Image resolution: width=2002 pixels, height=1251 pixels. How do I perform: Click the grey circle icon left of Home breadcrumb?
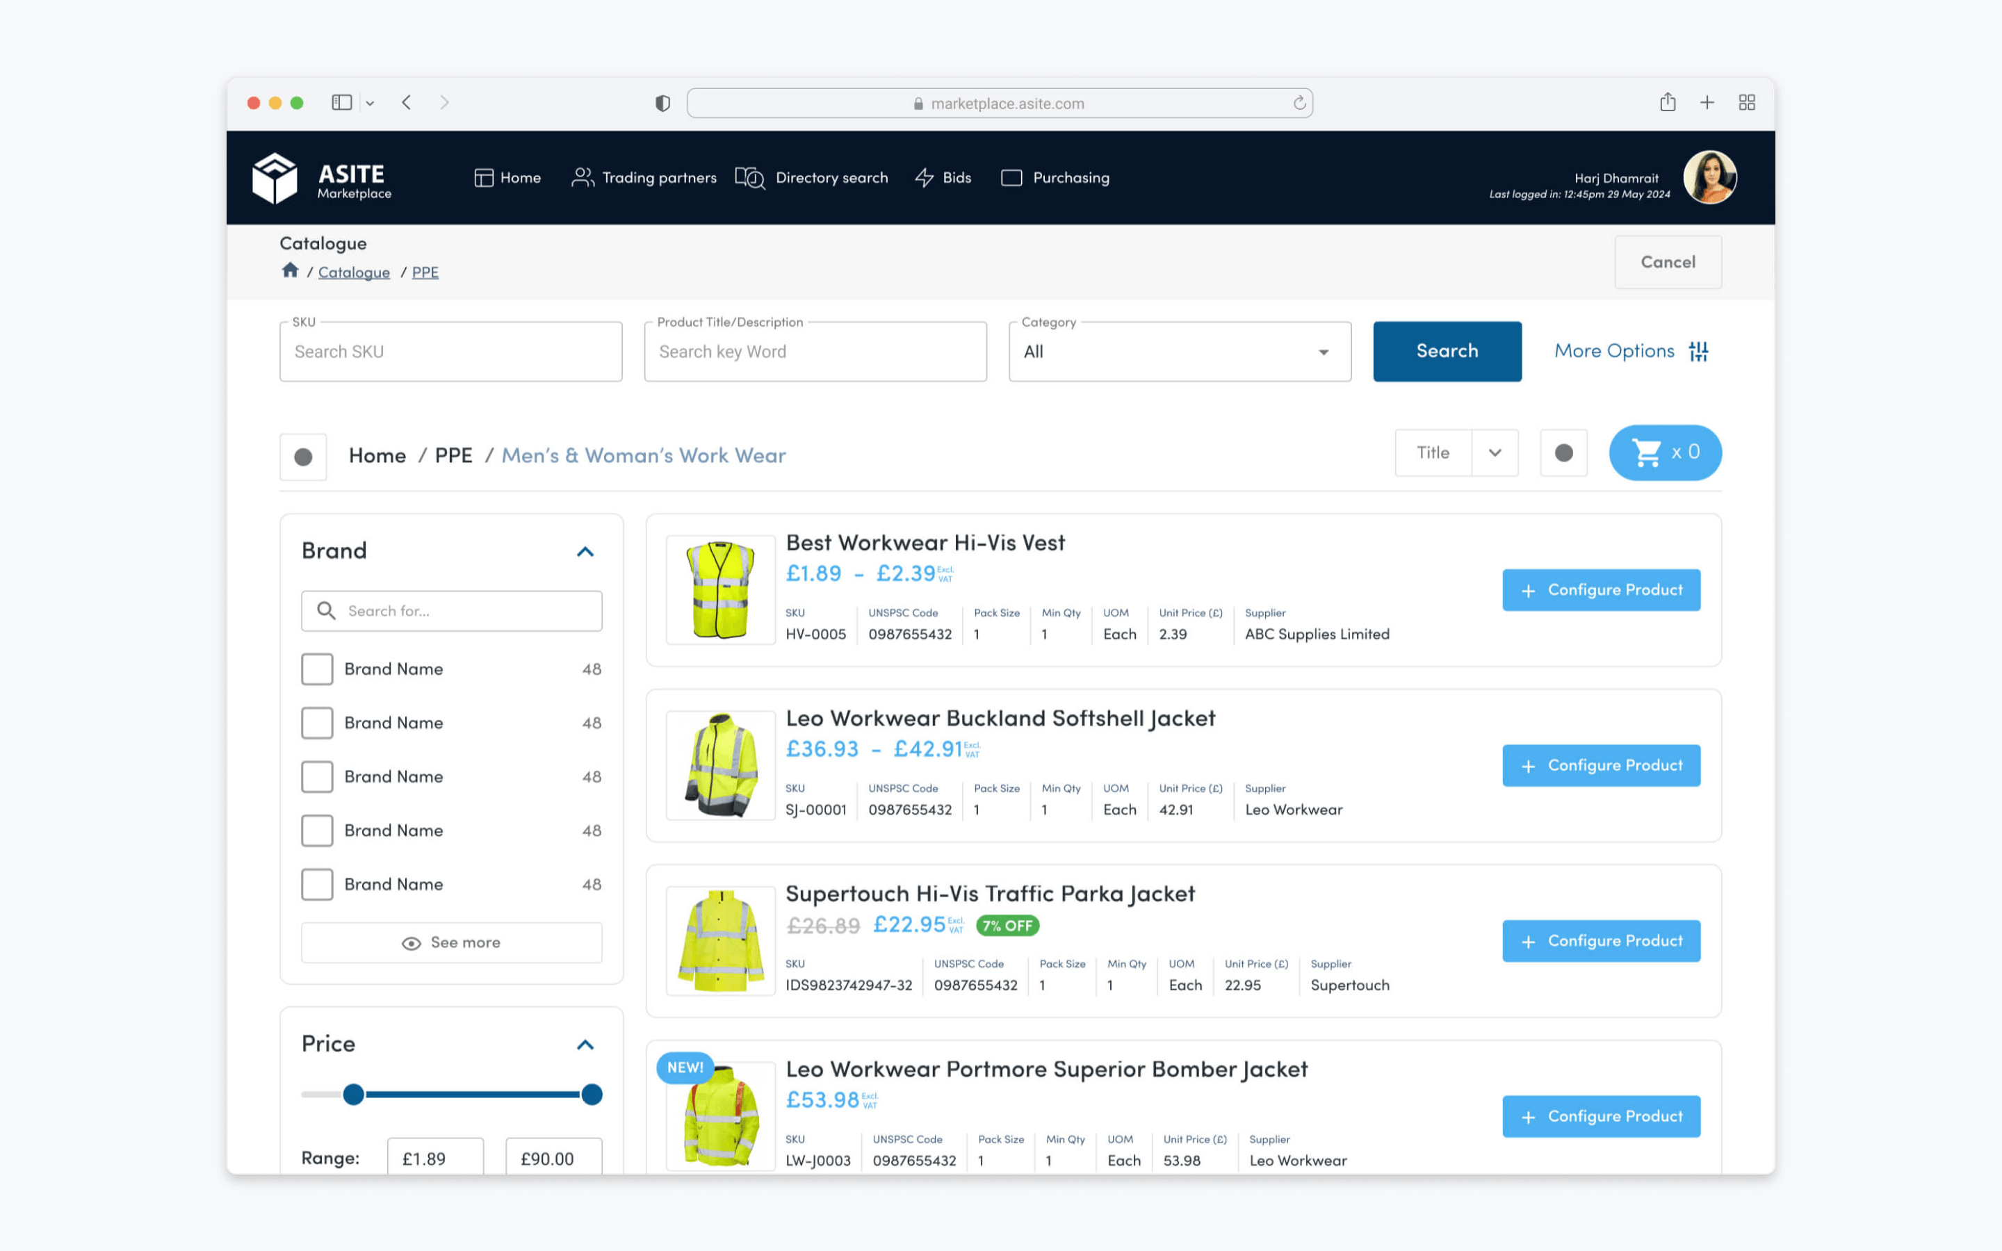tap(303, 457)
